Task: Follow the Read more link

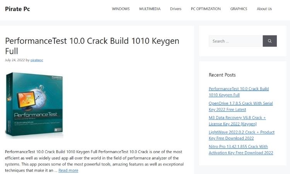Action: [68, 170]
